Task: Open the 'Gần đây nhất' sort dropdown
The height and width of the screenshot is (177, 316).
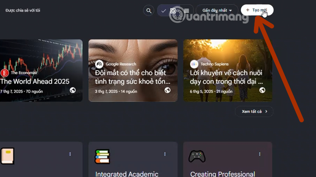Action: (x=217, y=10)
